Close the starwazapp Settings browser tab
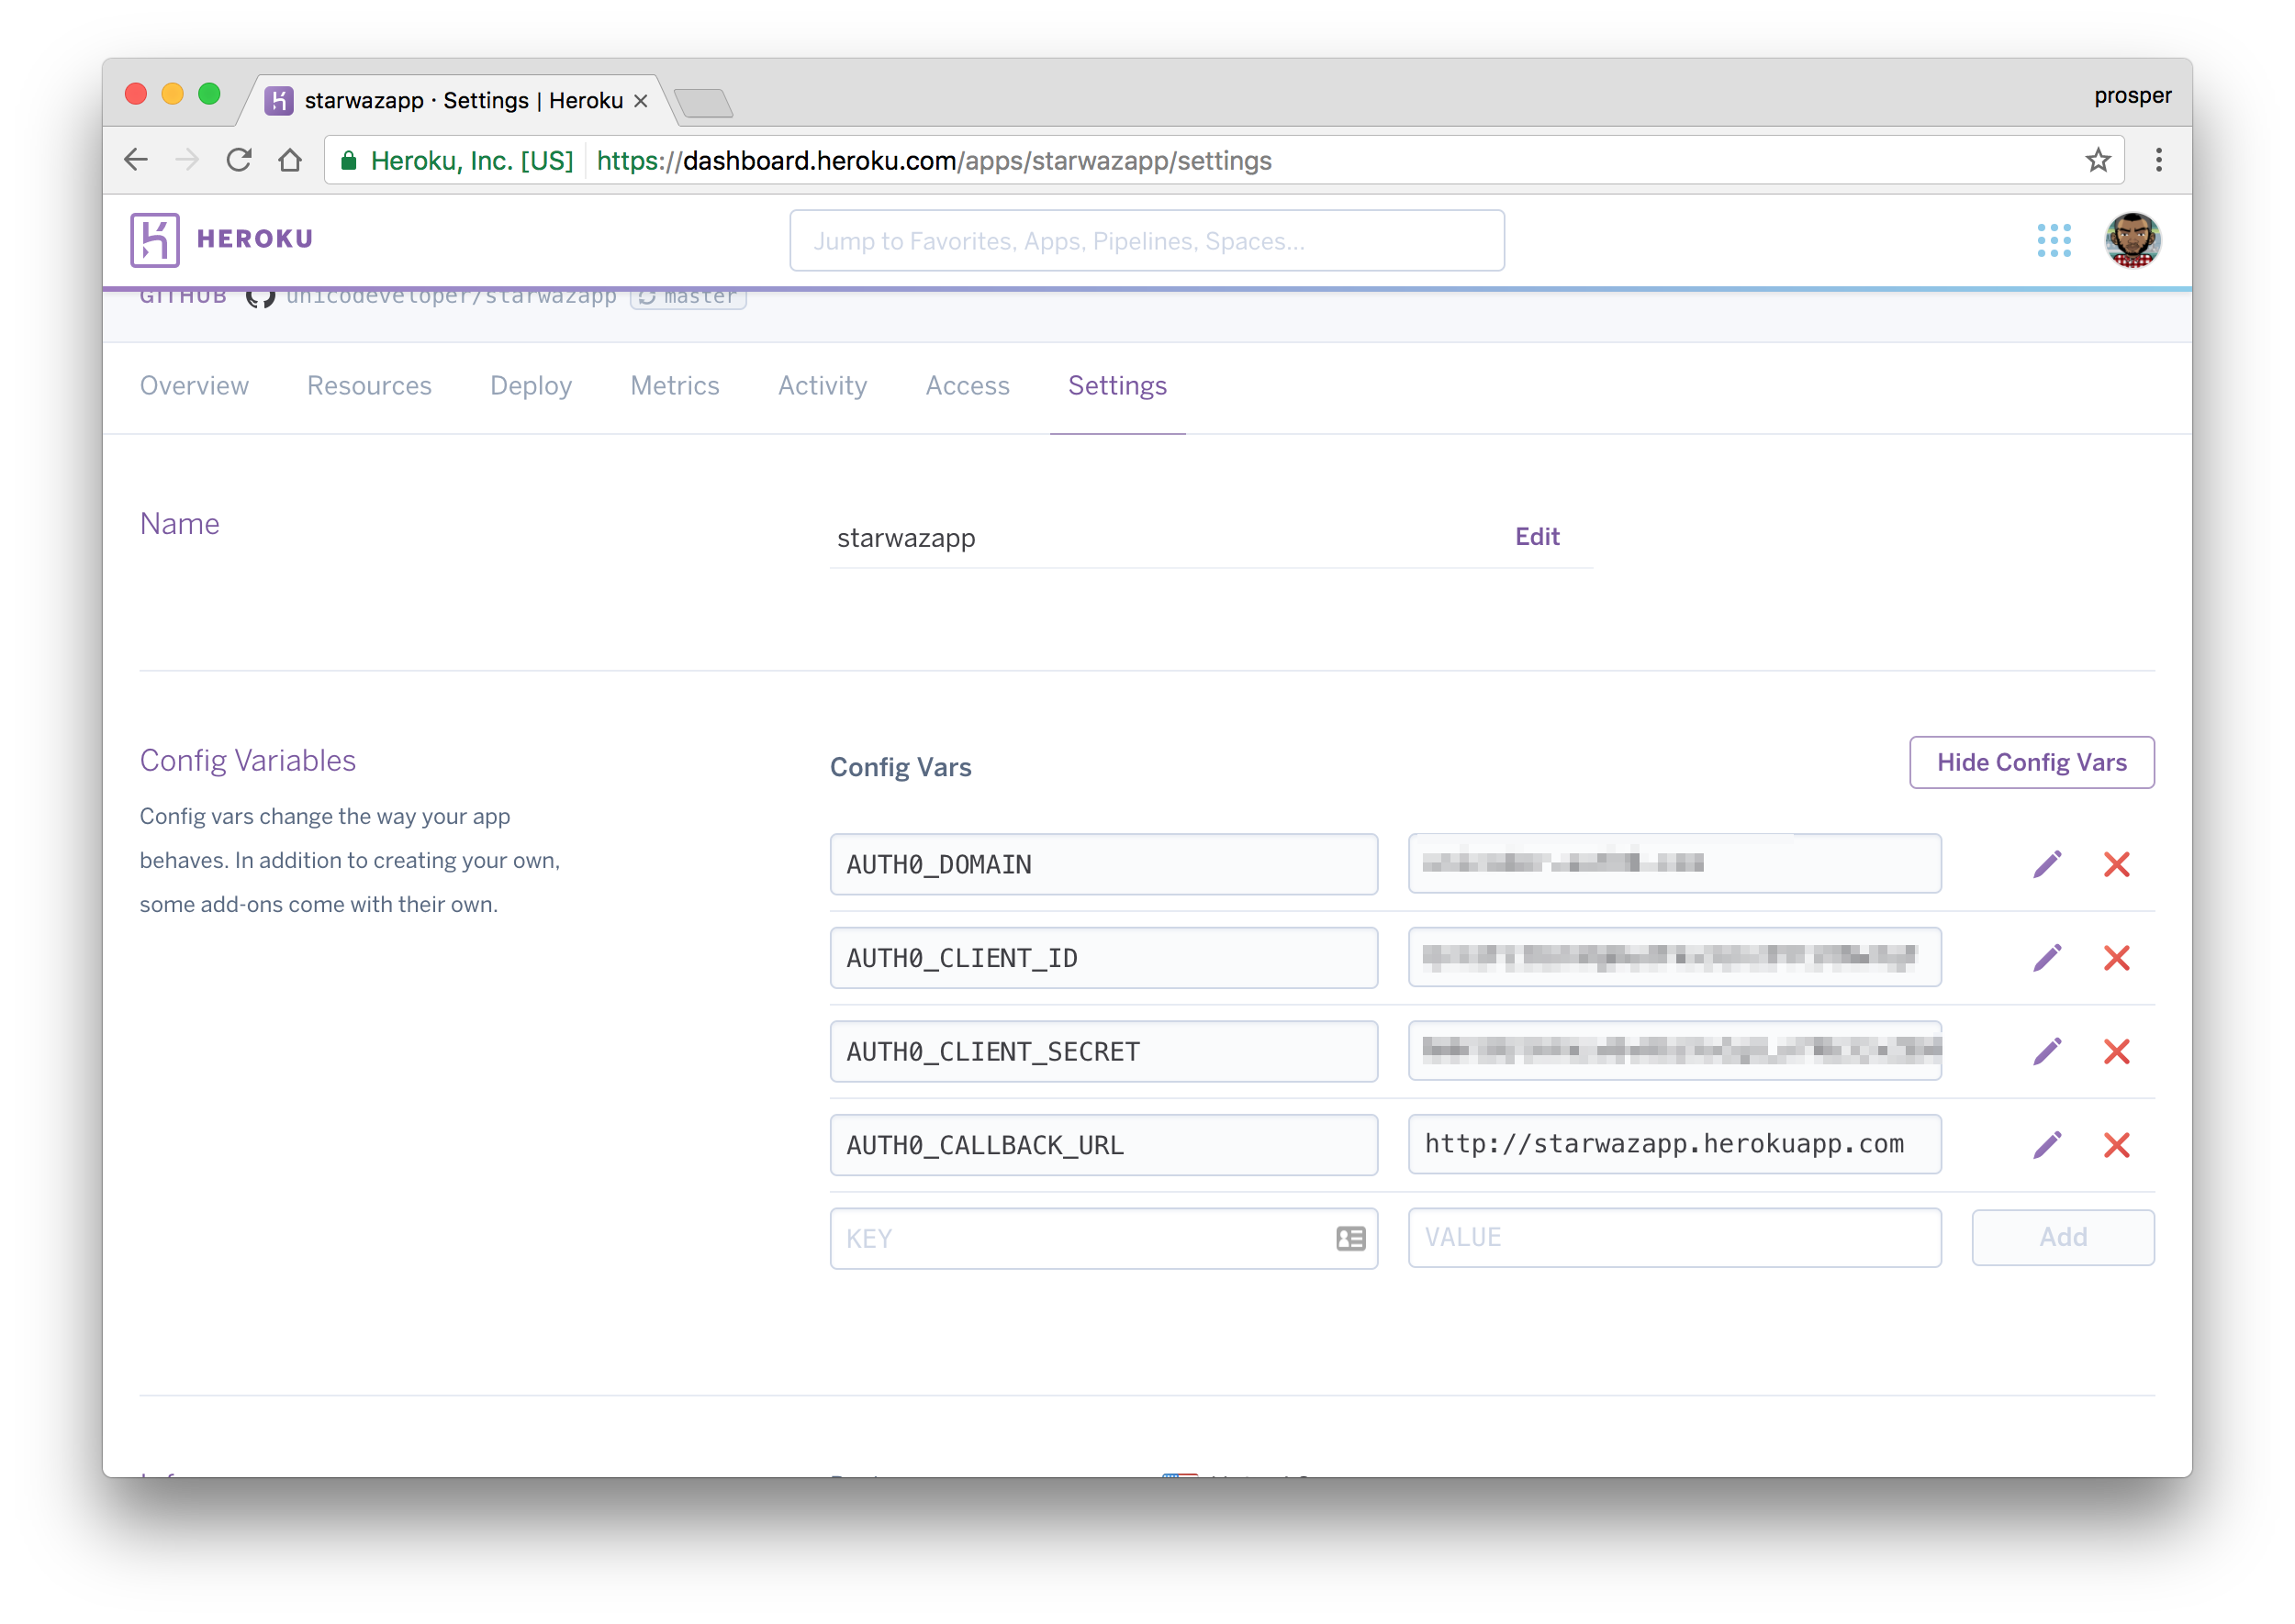 [642, 101]
